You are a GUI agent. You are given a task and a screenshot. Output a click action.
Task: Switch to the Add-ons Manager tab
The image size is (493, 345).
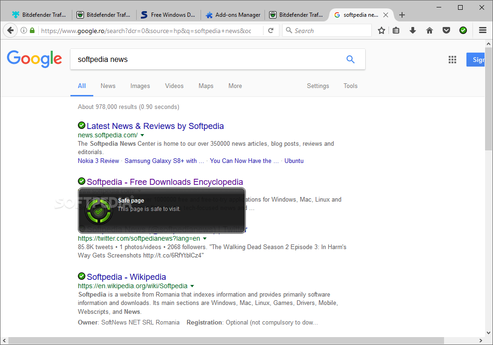(x=233, y=14)
